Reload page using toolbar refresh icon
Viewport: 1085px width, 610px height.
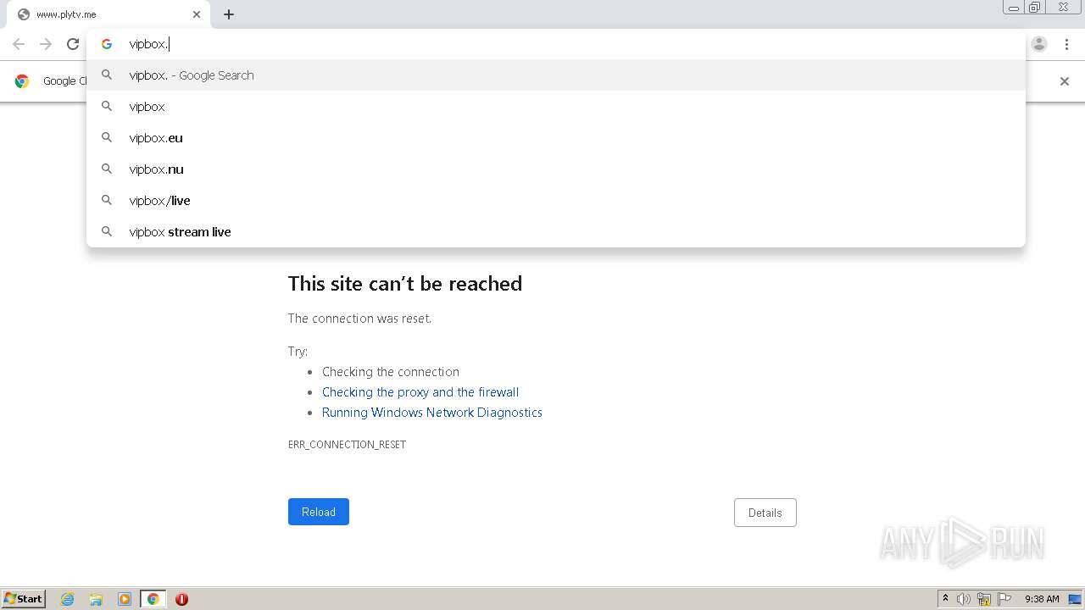(73, 44)
